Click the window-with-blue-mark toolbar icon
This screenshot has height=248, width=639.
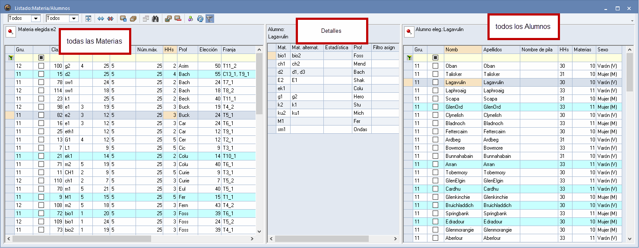tap(123, 19)
